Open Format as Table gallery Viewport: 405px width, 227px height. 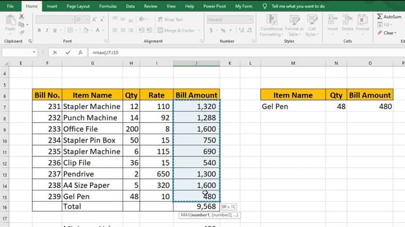(294, 25)
